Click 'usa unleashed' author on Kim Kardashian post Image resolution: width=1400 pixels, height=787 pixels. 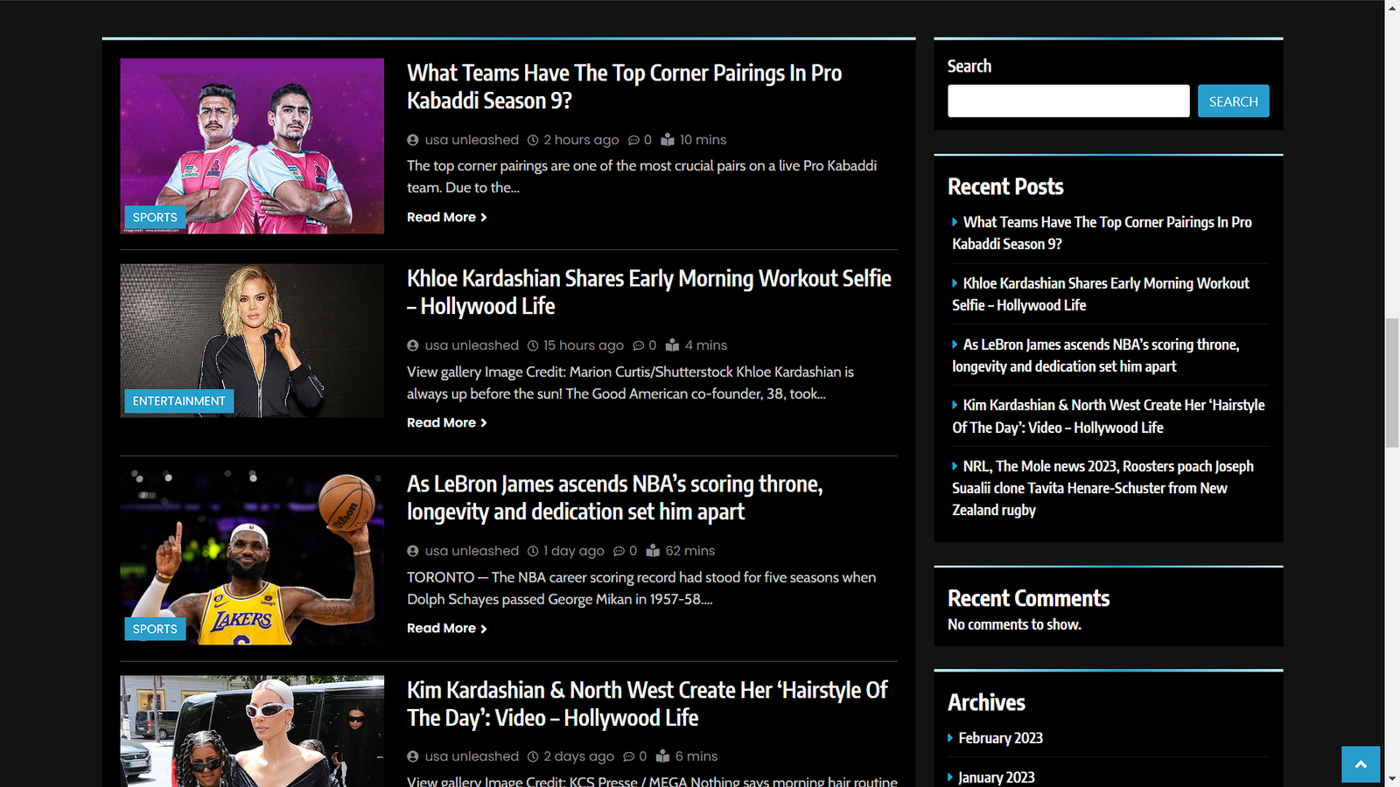coord(472,756)
